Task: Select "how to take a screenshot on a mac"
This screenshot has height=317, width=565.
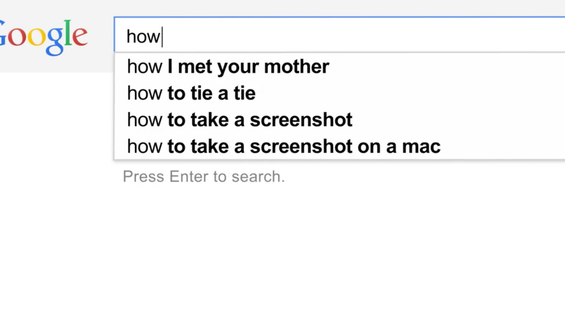Action: (283, 146)
